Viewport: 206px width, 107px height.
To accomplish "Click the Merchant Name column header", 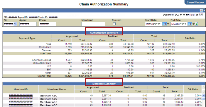I will [57, 89].
